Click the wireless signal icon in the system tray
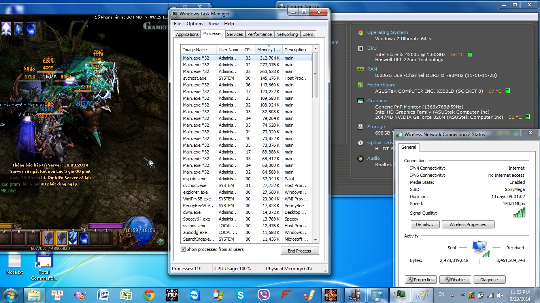This screenshot has height=303, width=540. click(491, 295)
